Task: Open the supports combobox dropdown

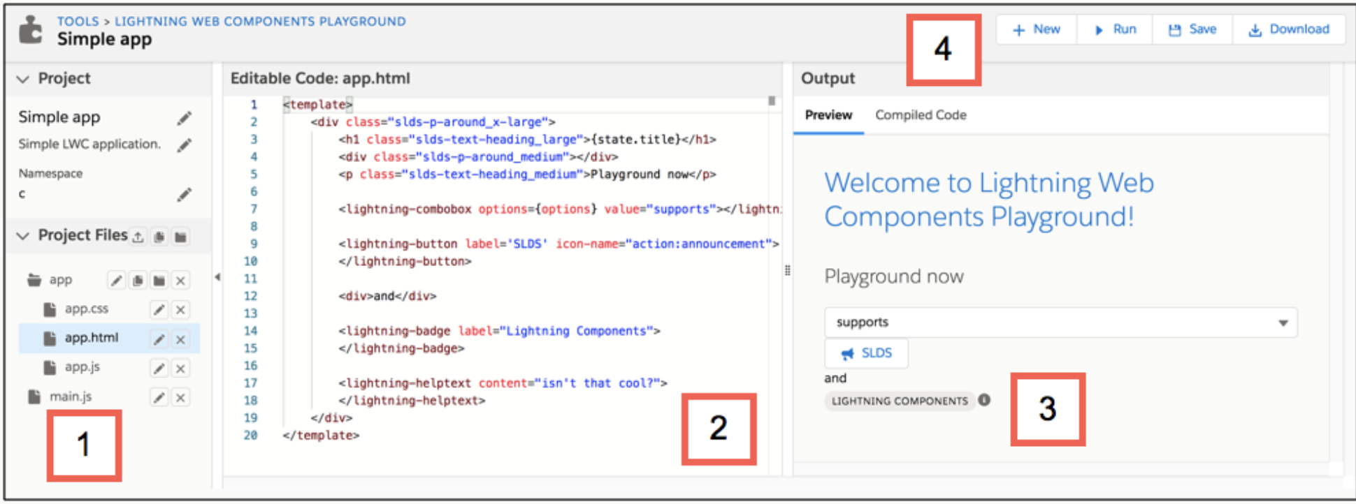Action: [1060, 323]
